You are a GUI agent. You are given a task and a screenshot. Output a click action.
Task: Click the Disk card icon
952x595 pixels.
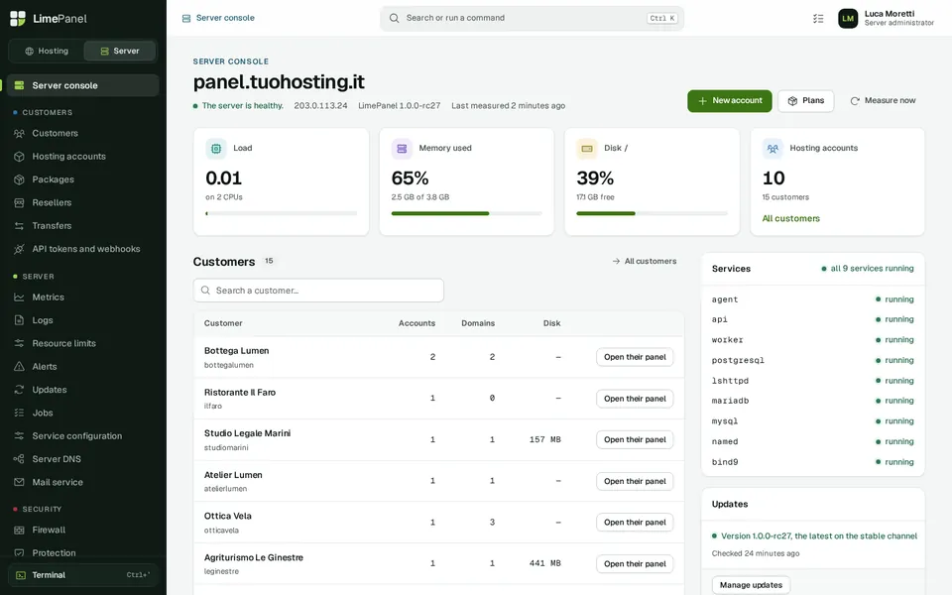click(x=586, y=148)
